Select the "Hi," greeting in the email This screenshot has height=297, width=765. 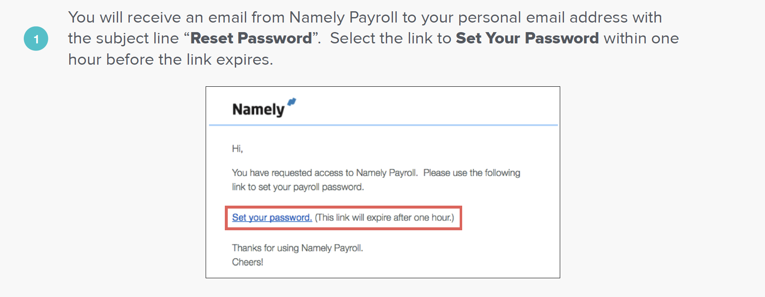[237, 149]
